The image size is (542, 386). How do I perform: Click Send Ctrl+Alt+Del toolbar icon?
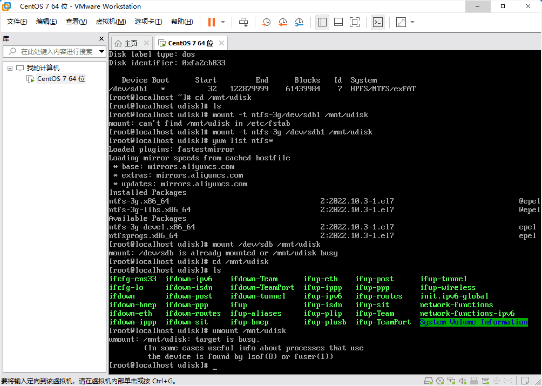(x=243, y=22)
